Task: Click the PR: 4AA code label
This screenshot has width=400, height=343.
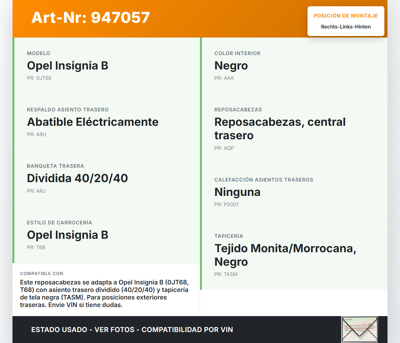Action: 224,78
